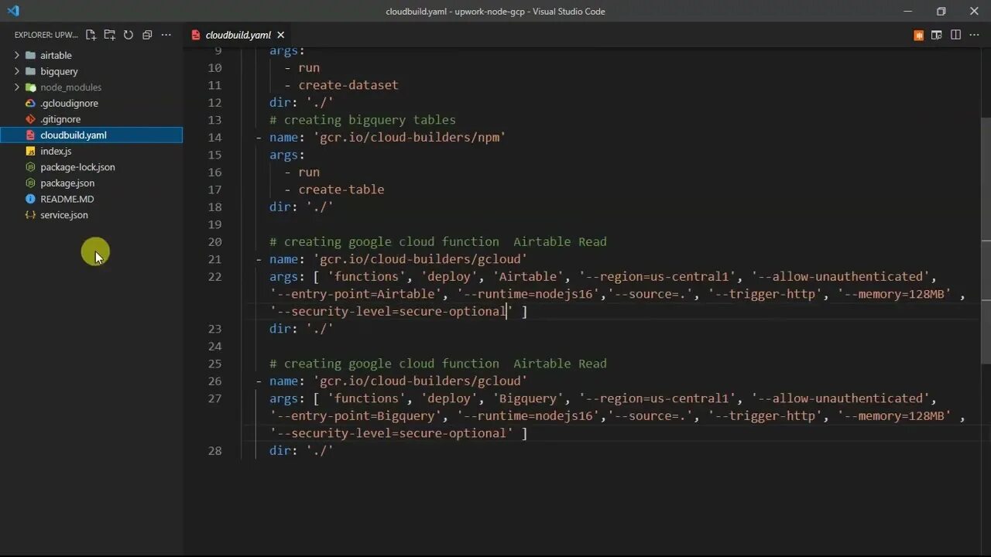Click the 'create-dataset' text on line 11
991x557 pixels.
(348, 85)
